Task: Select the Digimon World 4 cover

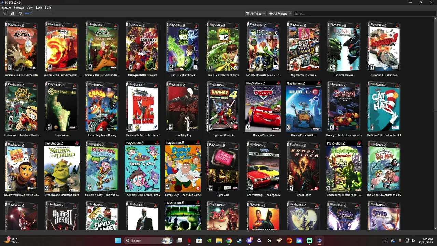Action: pyautogui.click(x=223, y=107)
